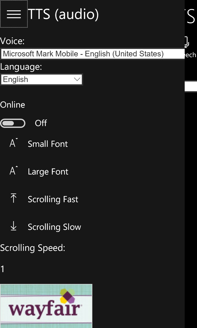Open the hamburger navigation menu
197x328 pixels.
tap(14, 14)
